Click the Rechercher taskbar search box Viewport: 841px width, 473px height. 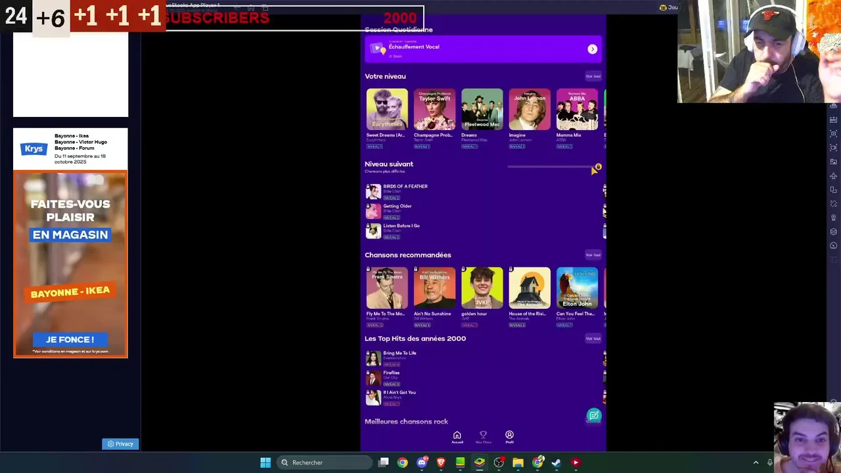[x=325, y=462]
